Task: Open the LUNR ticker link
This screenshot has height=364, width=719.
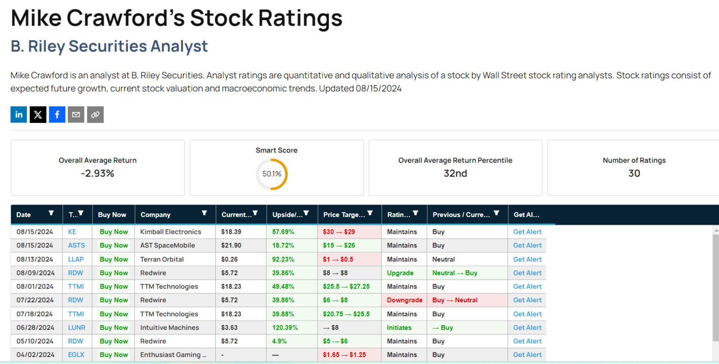Action: [76, 328]
